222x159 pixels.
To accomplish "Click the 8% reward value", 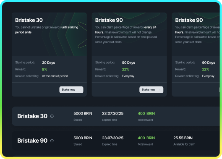I will (44, 69).
